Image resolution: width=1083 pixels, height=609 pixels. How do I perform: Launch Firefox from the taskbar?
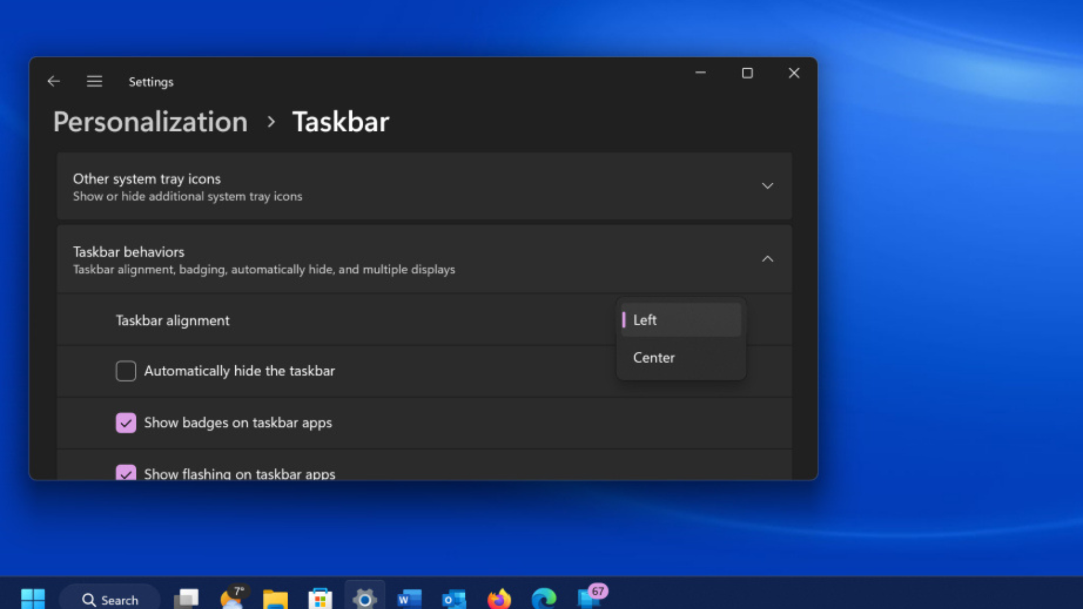499,599
